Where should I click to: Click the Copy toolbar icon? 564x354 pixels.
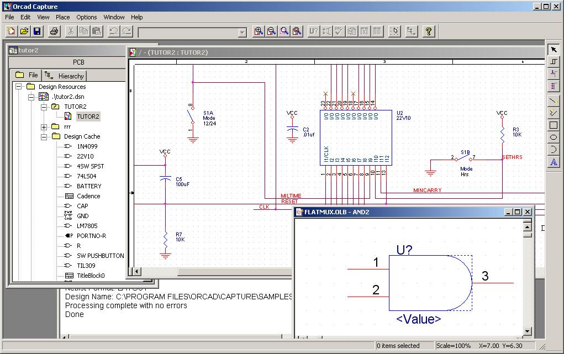pyautogui.click(x=84, y=31)
